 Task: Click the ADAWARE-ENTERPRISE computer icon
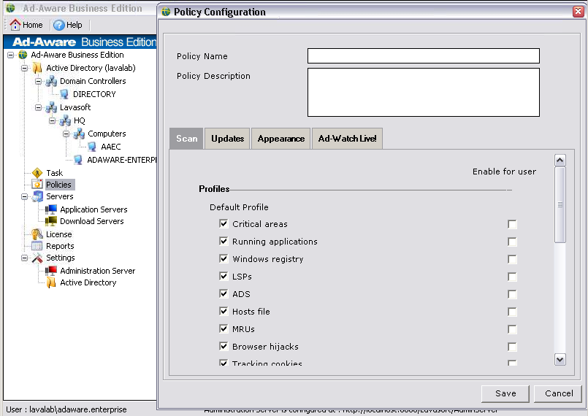coord(78,160)
